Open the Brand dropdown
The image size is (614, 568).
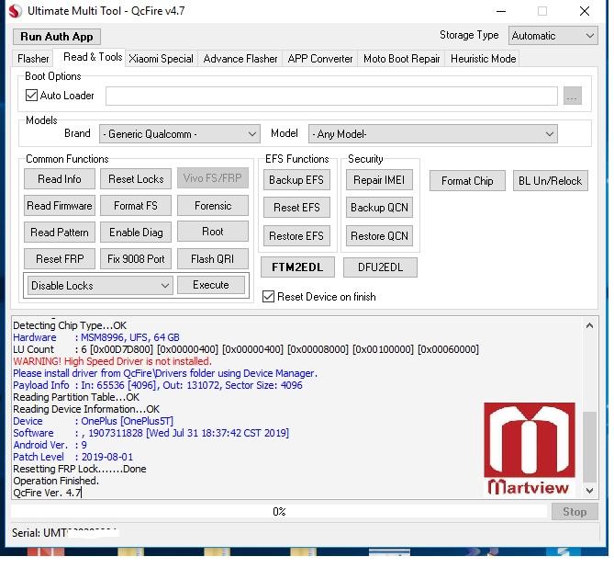[x=179, y=134]
